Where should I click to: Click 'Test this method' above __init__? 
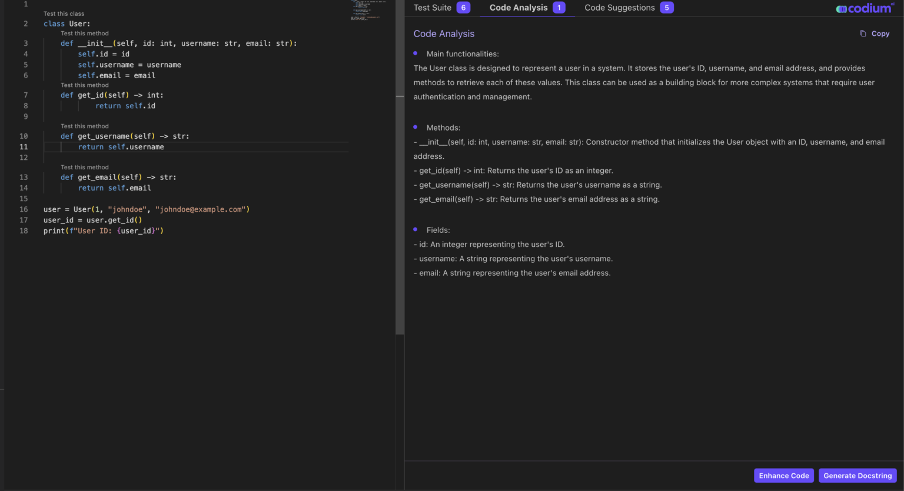(x=85, y=34)
